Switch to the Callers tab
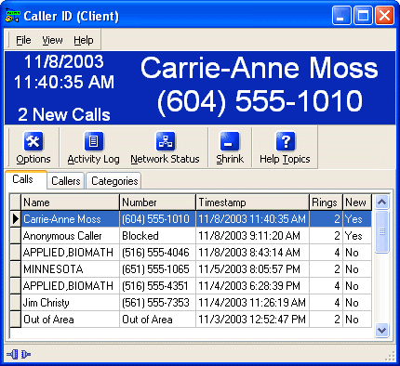The width and height of the screenshot is (400, 366). [66, 181]
